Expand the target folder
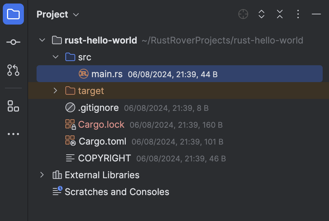The height and width of the screenshot is (221, 329). 55,91
